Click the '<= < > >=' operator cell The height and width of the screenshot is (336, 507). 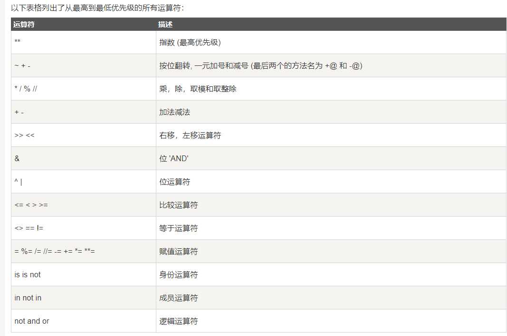(x=84, y=205)
